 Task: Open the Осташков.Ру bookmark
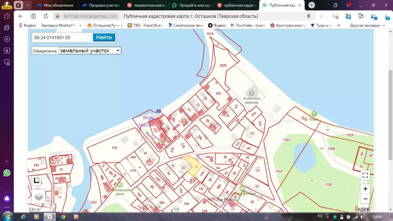(x=105, y=25)
